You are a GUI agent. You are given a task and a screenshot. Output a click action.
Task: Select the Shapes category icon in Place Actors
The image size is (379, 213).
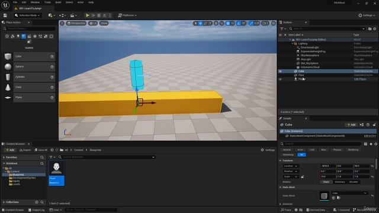coord(24,36)
